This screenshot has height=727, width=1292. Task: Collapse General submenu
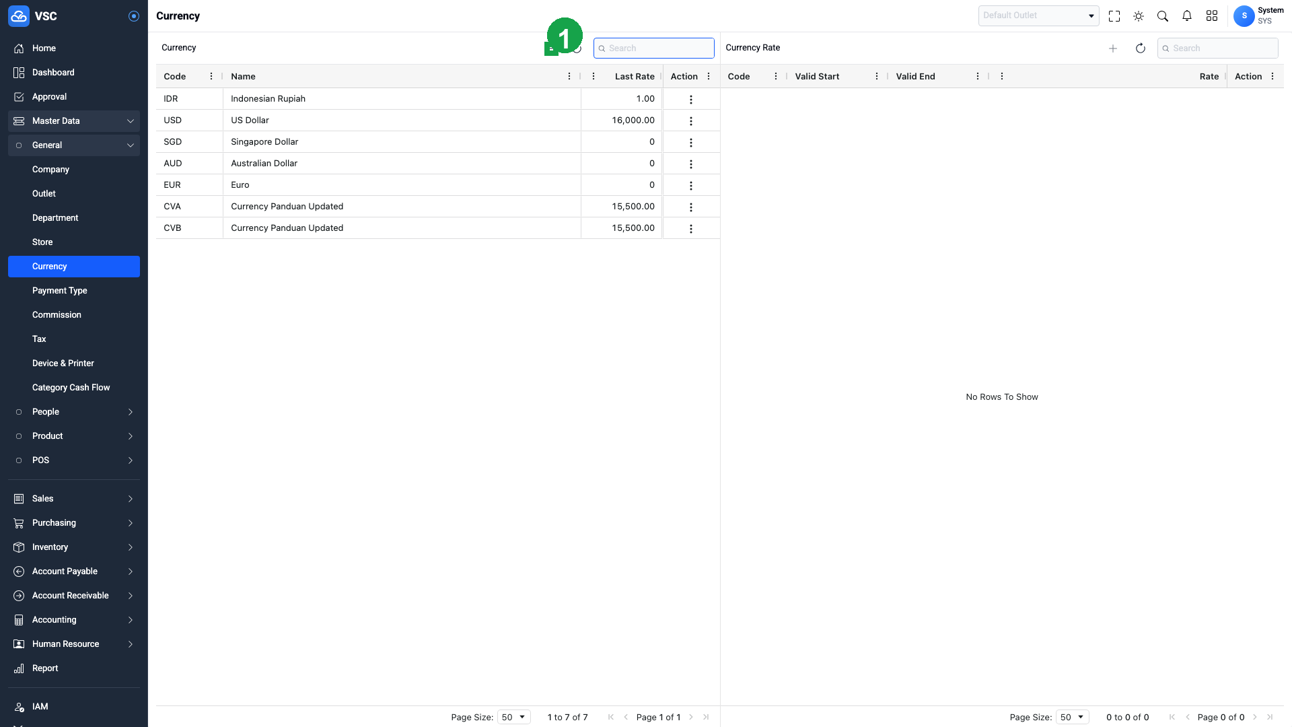coord(74,145)
